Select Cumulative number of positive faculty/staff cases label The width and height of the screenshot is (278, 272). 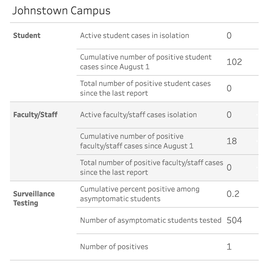click(x=137, y=141)
